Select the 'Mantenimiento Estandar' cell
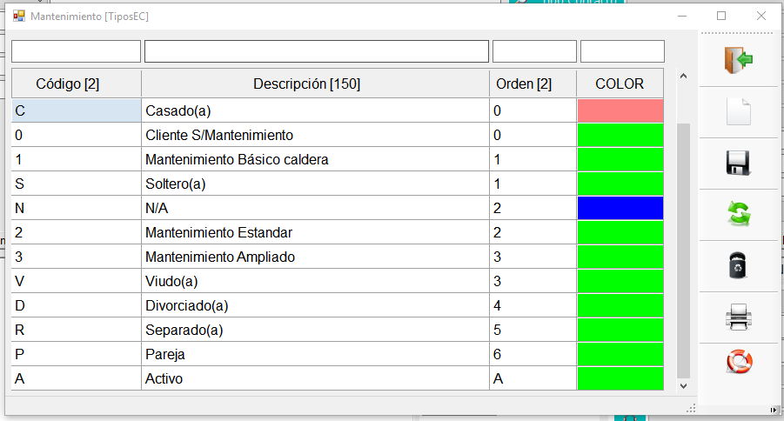Screen dimensions: 784x421 click(316, 232)
